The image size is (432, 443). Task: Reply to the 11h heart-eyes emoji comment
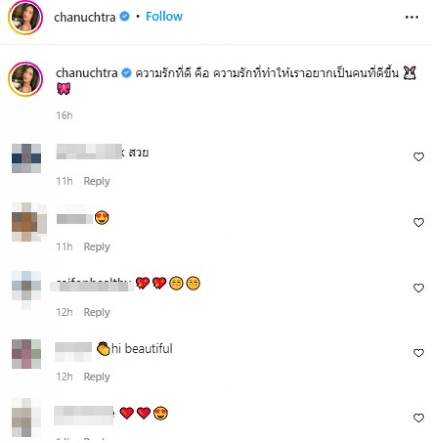97,247
